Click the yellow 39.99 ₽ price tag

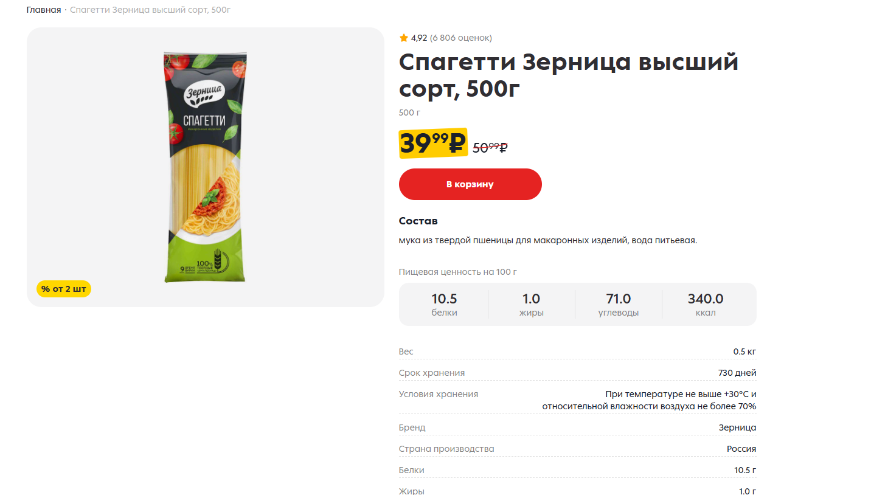point(433,144)
